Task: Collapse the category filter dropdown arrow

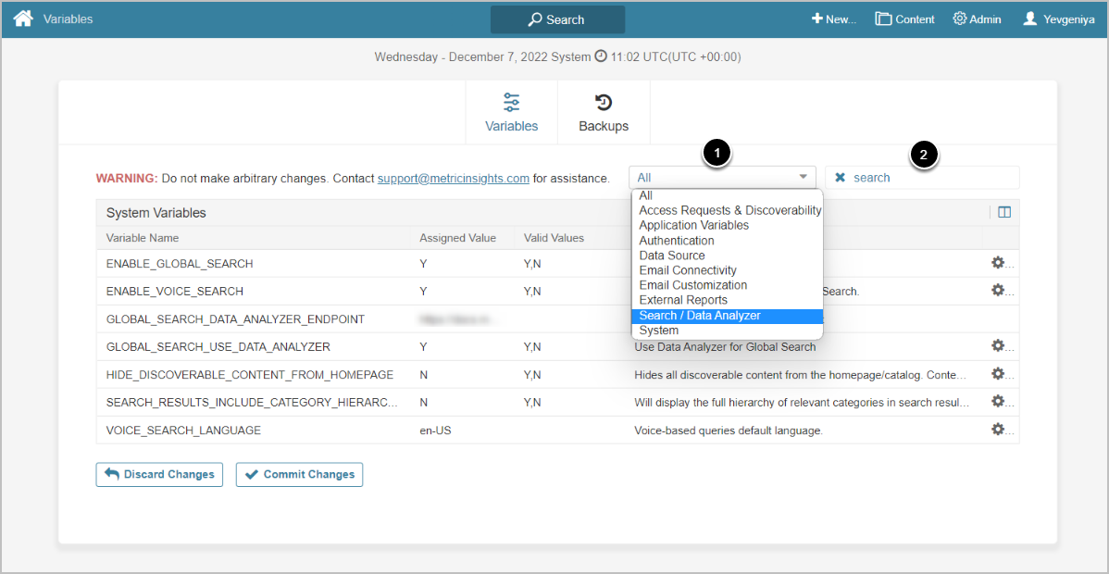Action: [803, 178]
